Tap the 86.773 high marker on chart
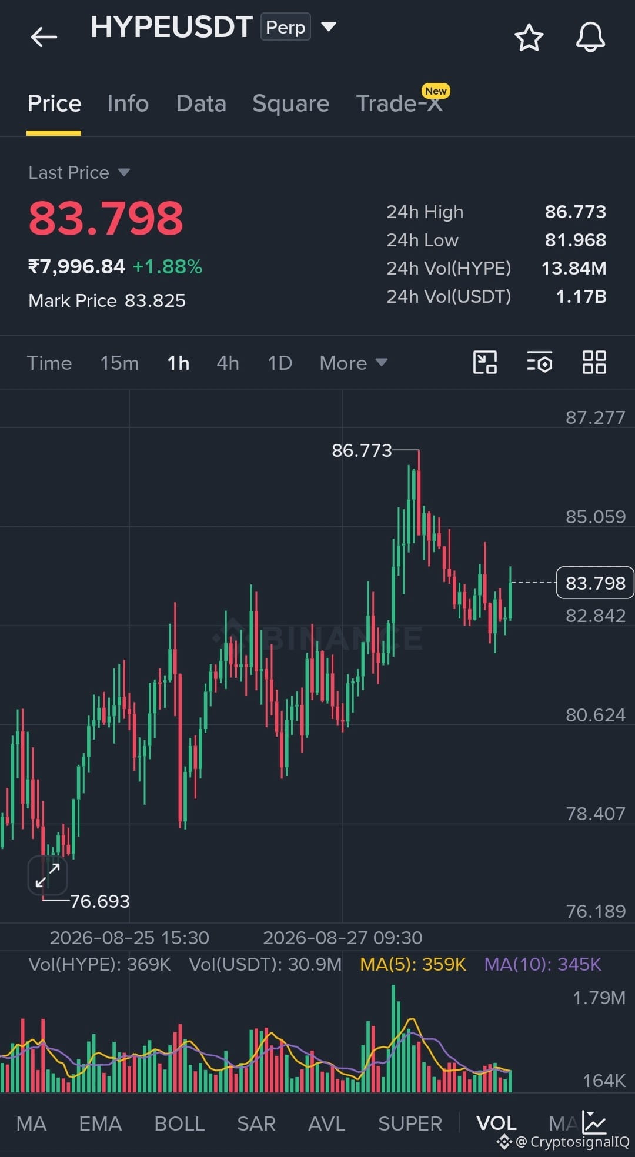Image resolution: width=635 pixels, height=1157 pixels. pos(362,450)
